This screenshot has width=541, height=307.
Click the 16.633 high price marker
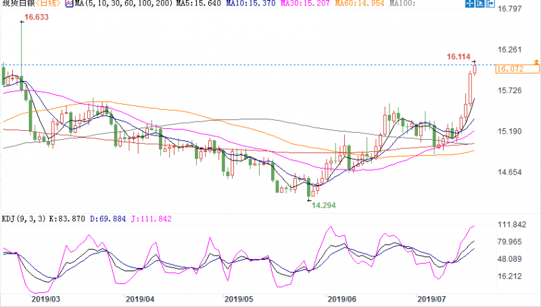(x=37, y=18)
